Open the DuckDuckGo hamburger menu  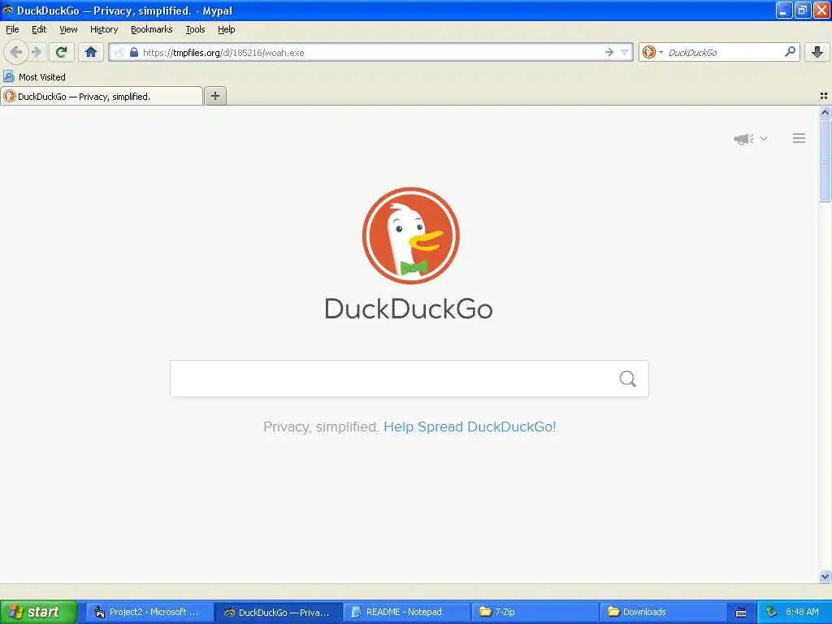pyautogui.click(x=799, y=138)
